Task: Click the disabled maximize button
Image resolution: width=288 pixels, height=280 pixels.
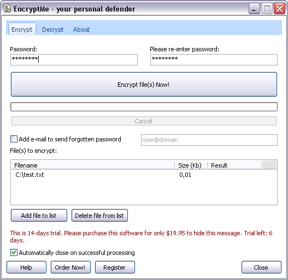Action: click(x=267, y=9)
